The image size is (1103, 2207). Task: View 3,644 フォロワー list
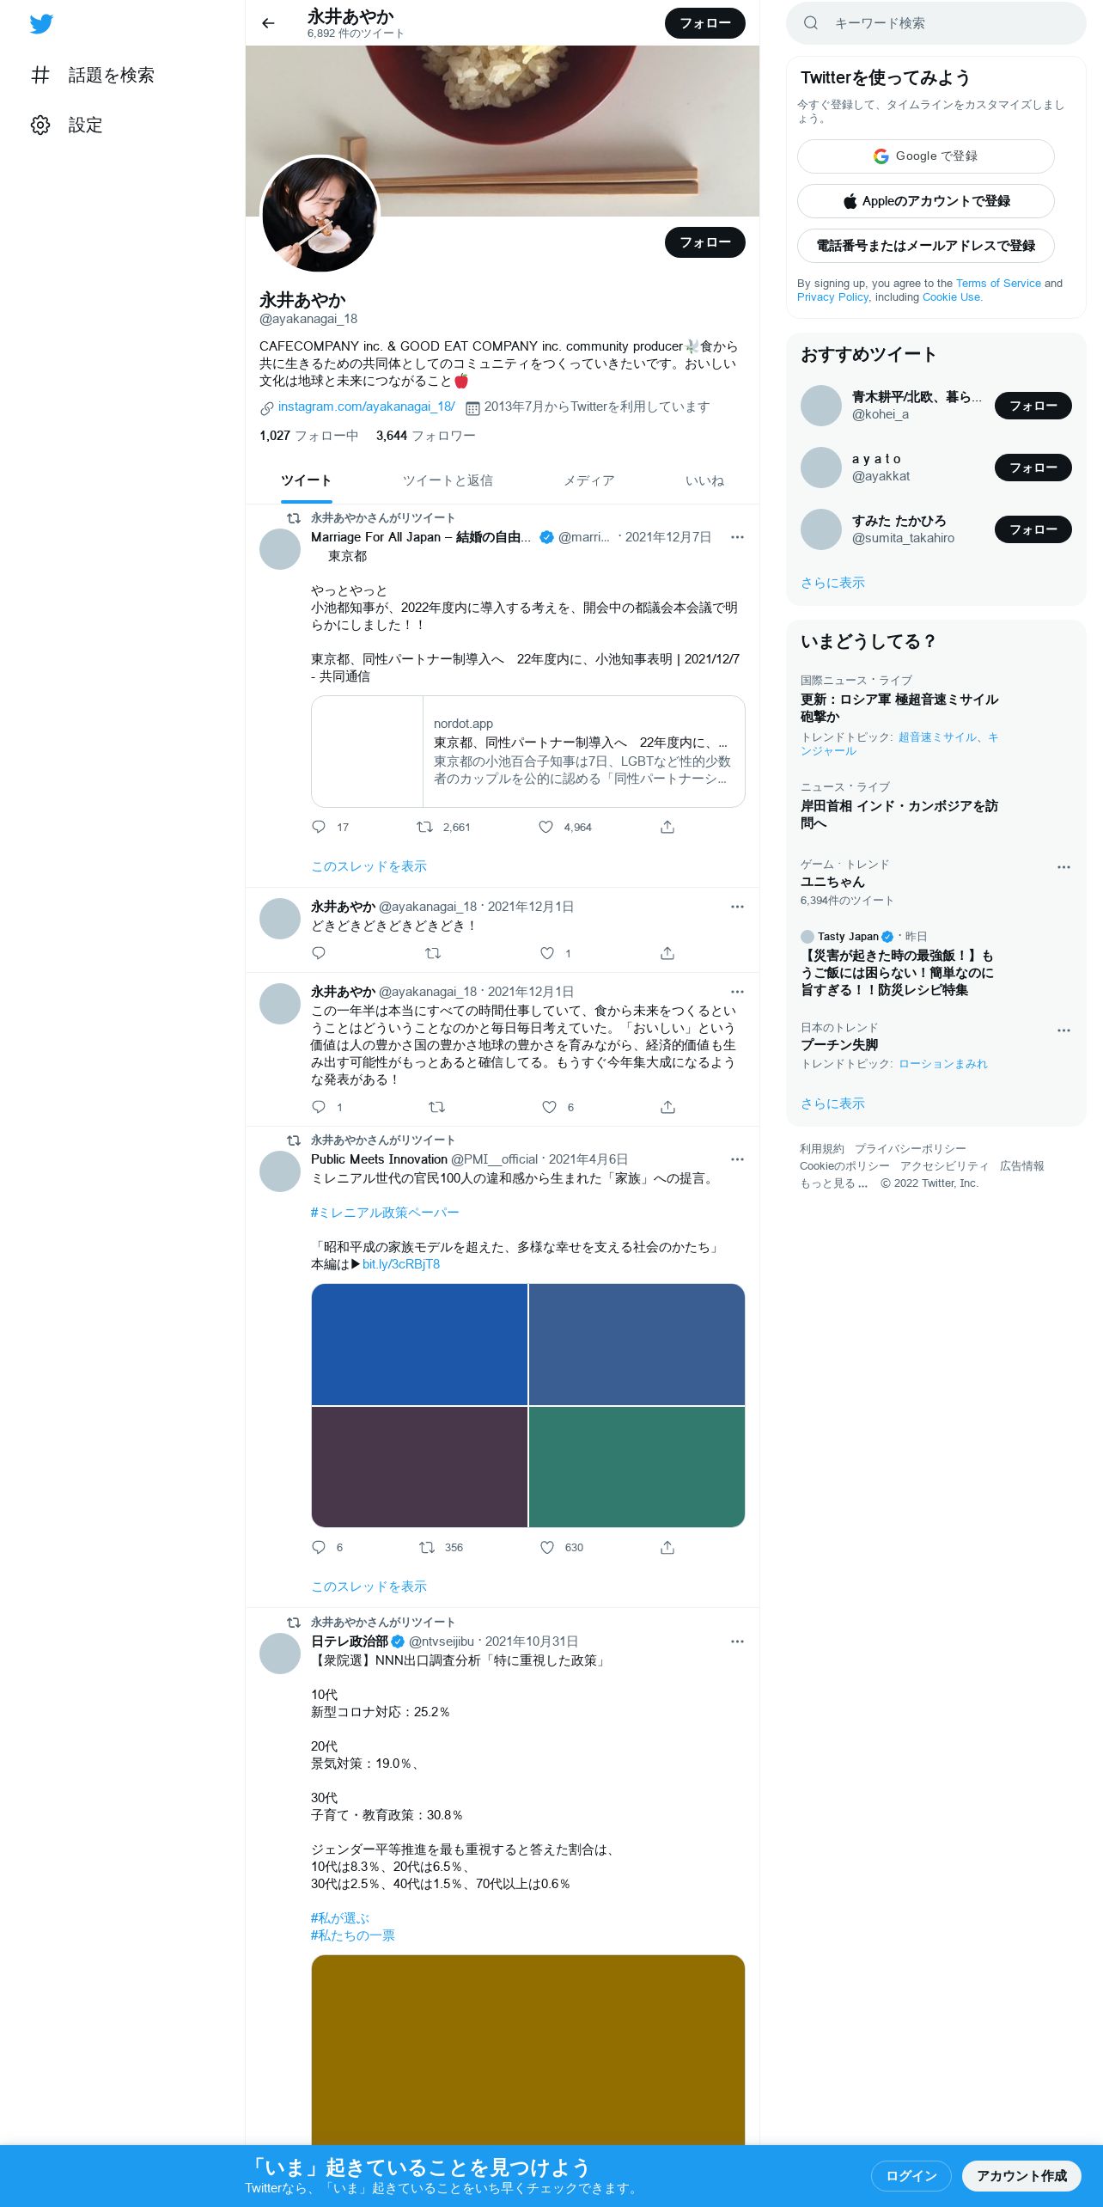425,436
